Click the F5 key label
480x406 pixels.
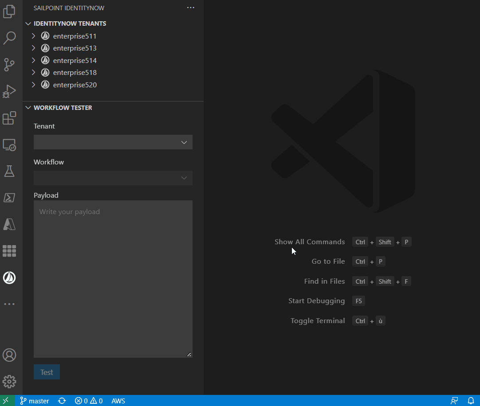358,301
